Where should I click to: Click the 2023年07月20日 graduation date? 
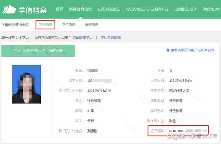[99, 90]
